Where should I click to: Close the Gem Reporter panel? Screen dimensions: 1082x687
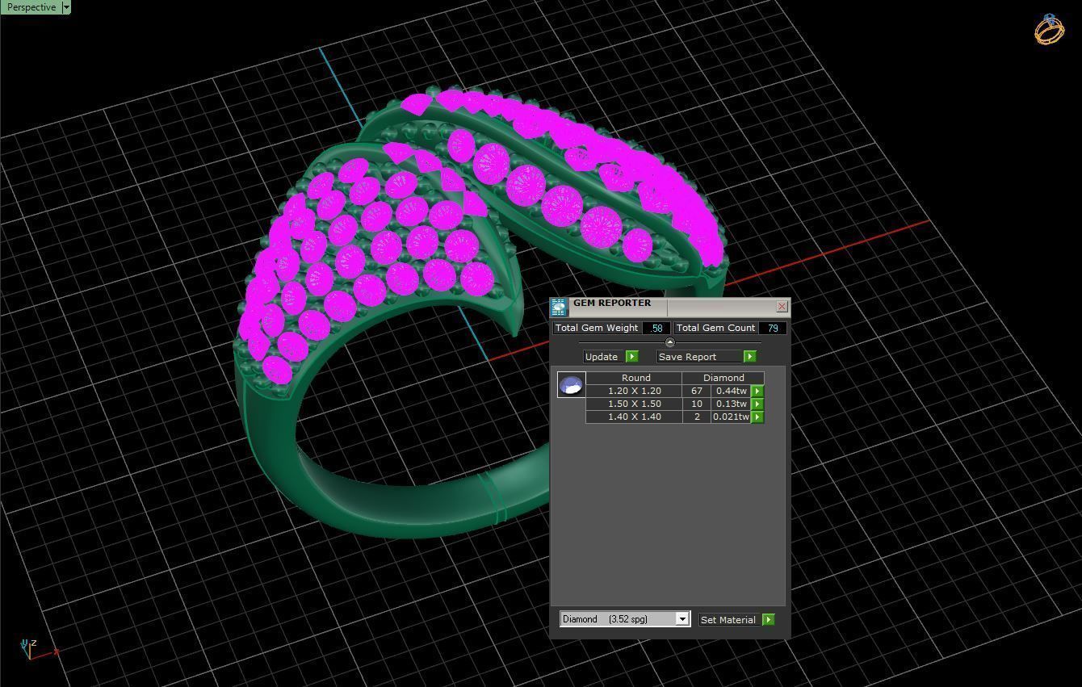click(x=782, y=307)
